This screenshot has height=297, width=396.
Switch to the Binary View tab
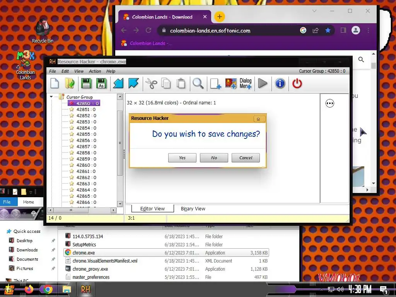click(193, 208)
